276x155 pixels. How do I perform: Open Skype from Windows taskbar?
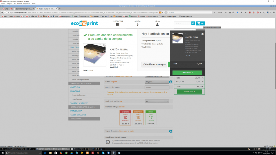pos(103,153)
